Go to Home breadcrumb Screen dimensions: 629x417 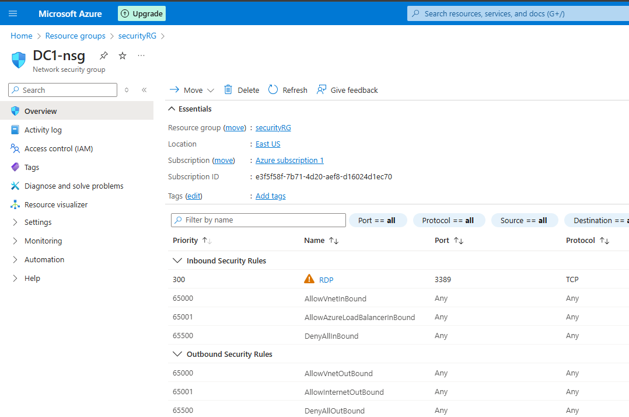pyautogui.click(x=21, y=36)
